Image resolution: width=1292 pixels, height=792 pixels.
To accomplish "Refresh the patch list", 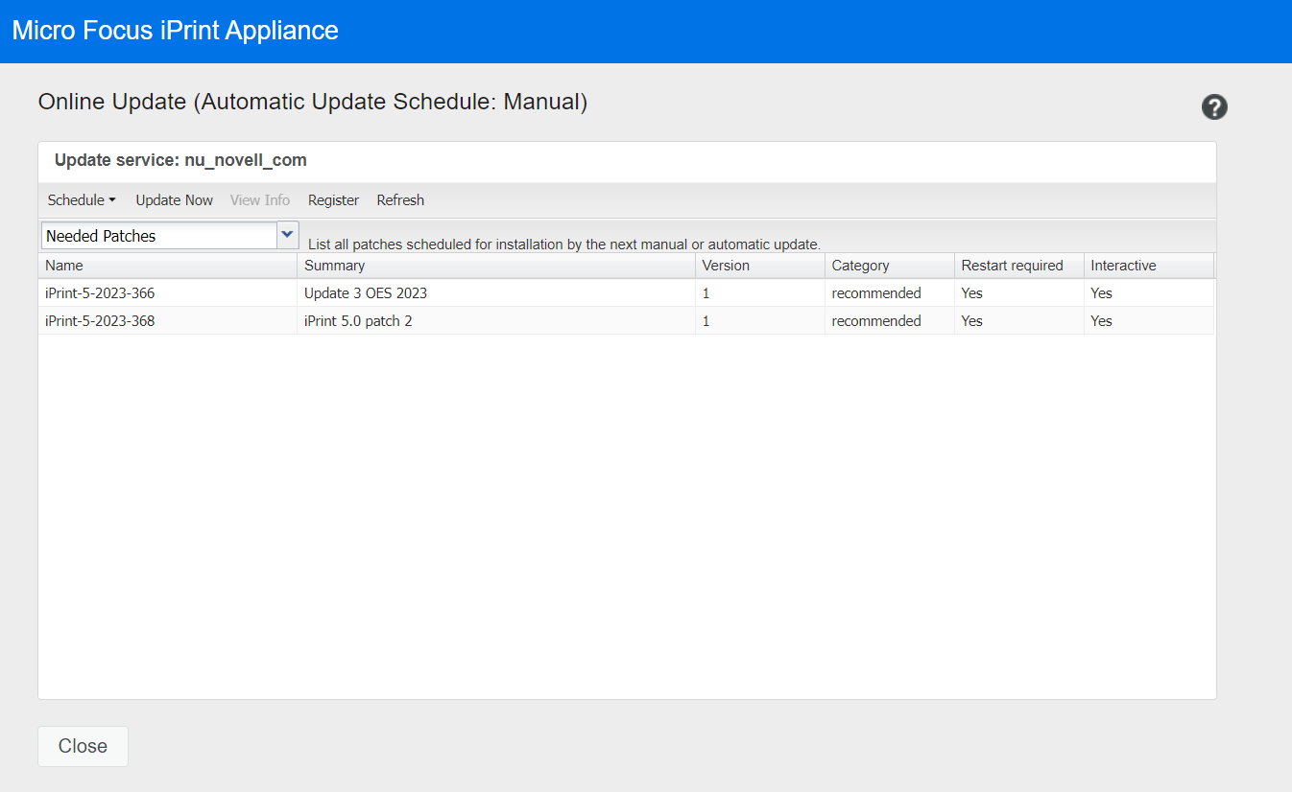I will pos(400,200).
